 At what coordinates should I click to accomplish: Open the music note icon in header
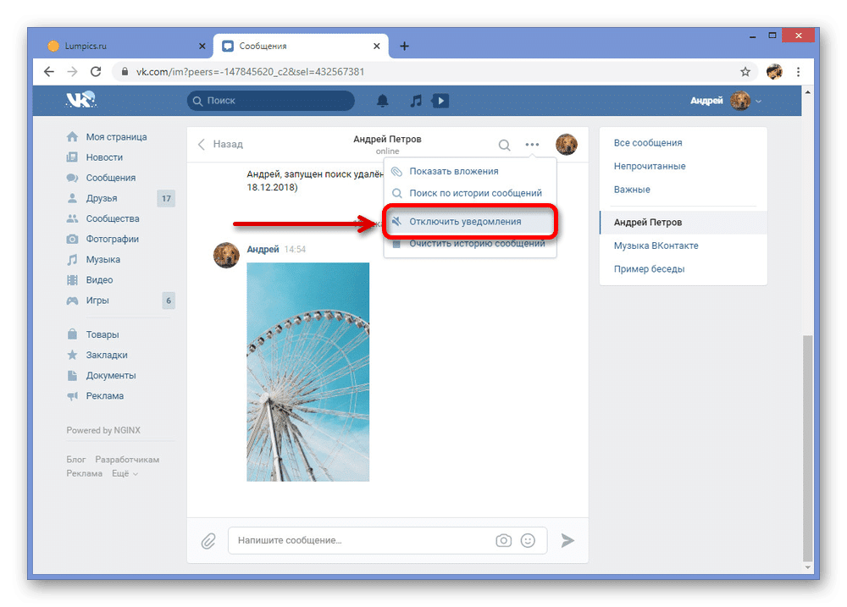pyautogui.click(x=415, y=101)
